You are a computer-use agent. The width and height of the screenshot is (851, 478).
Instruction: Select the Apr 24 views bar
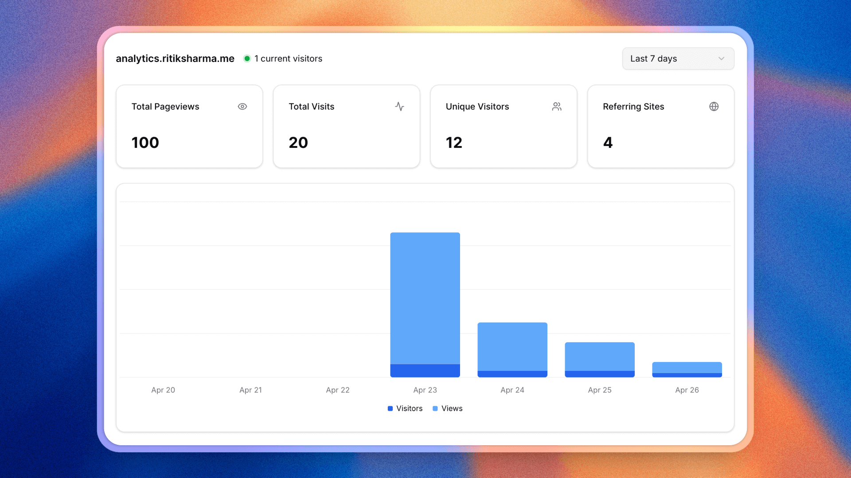[512, 346]
